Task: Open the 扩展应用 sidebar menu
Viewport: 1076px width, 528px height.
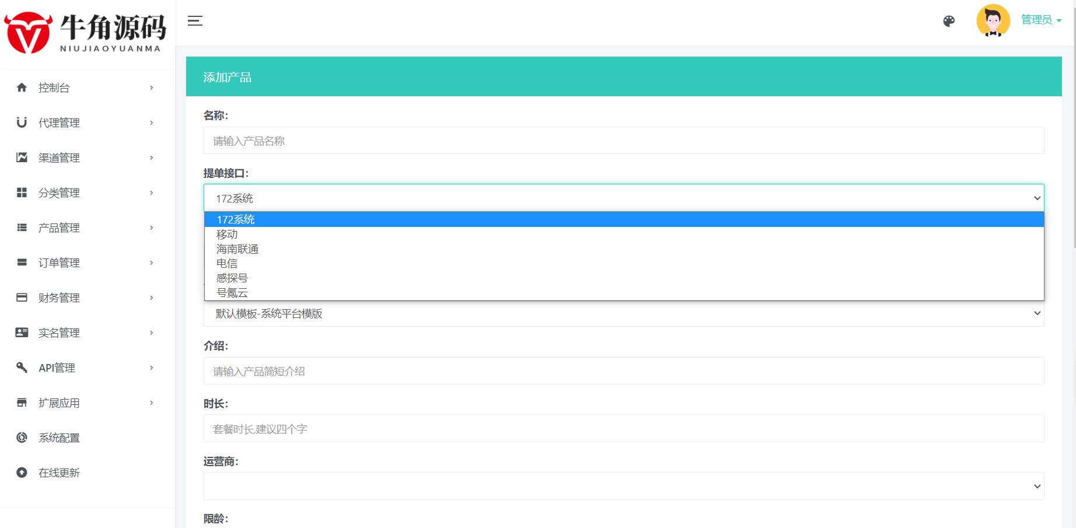Action: pos(88,403)
